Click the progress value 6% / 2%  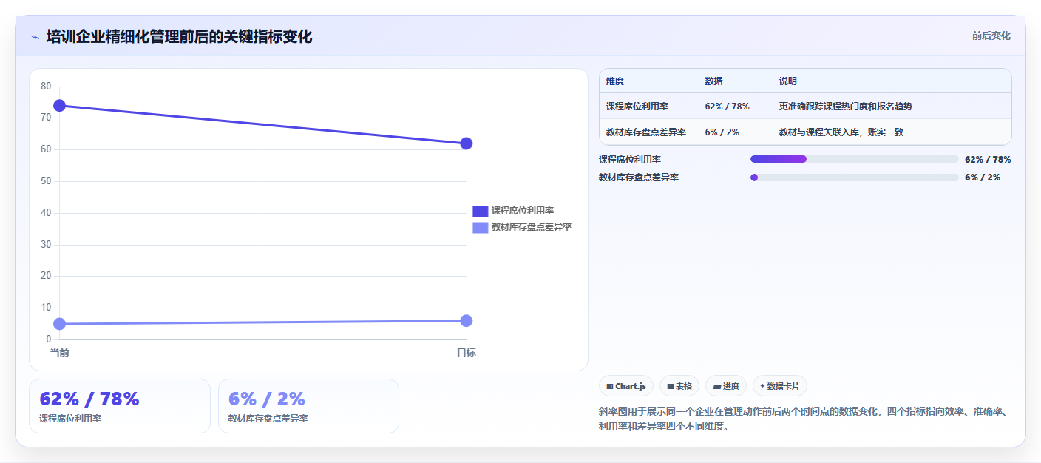(983, 178)
